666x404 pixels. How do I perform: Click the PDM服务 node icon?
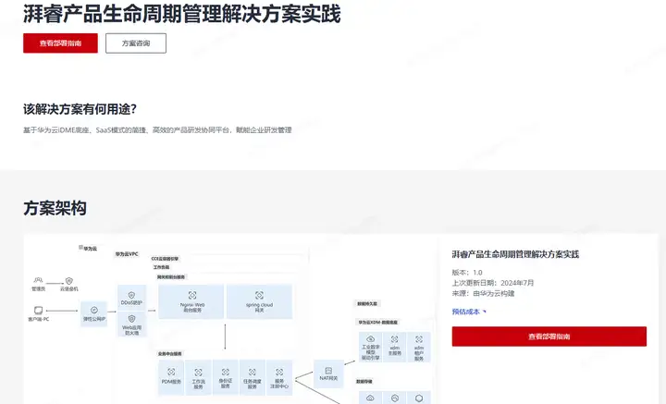[171, 373]
